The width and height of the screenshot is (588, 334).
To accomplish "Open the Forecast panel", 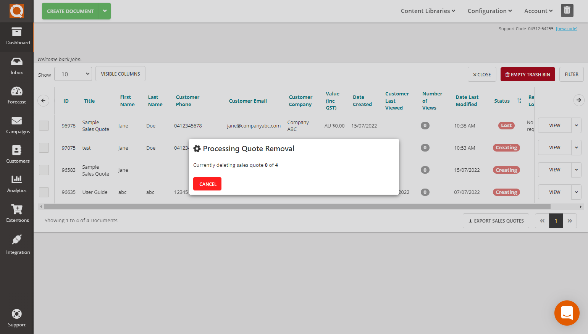I will (16, 95).
